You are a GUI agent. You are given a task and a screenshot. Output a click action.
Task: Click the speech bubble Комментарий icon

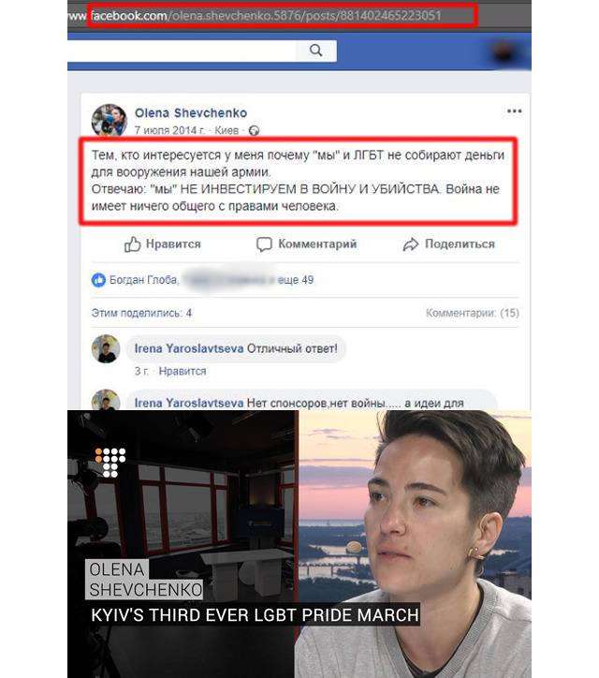[x=264, y=244]
